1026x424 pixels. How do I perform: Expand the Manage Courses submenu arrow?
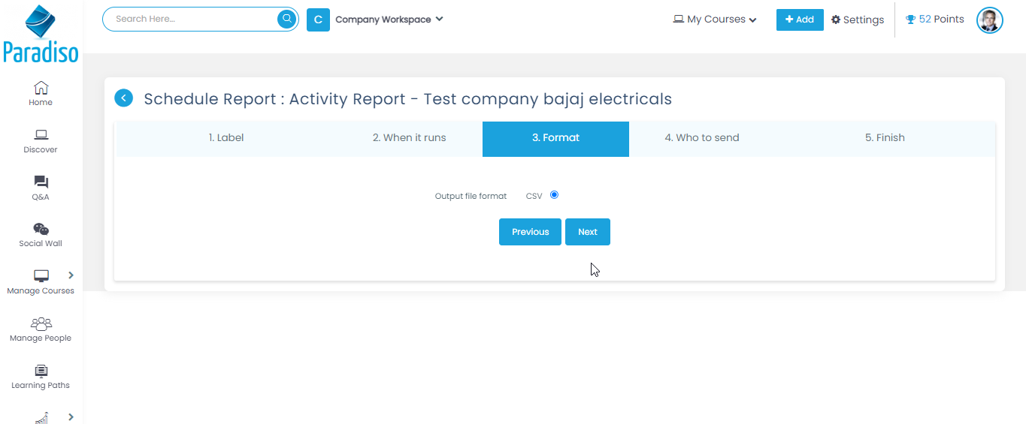pyautogui.click(x=71, y=275)
